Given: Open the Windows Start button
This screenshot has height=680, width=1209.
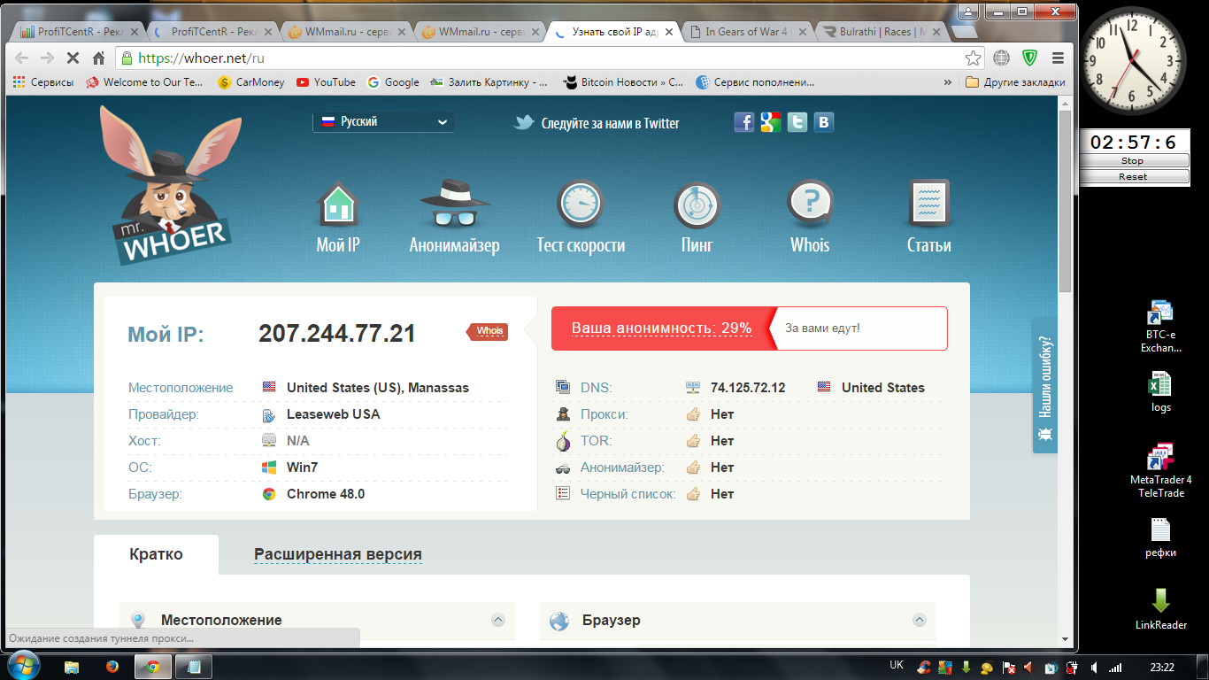Looking at the screenshot, I should (x=22, y=666).
